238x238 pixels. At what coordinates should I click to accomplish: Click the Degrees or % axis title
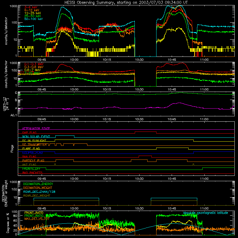pos(8,223)
